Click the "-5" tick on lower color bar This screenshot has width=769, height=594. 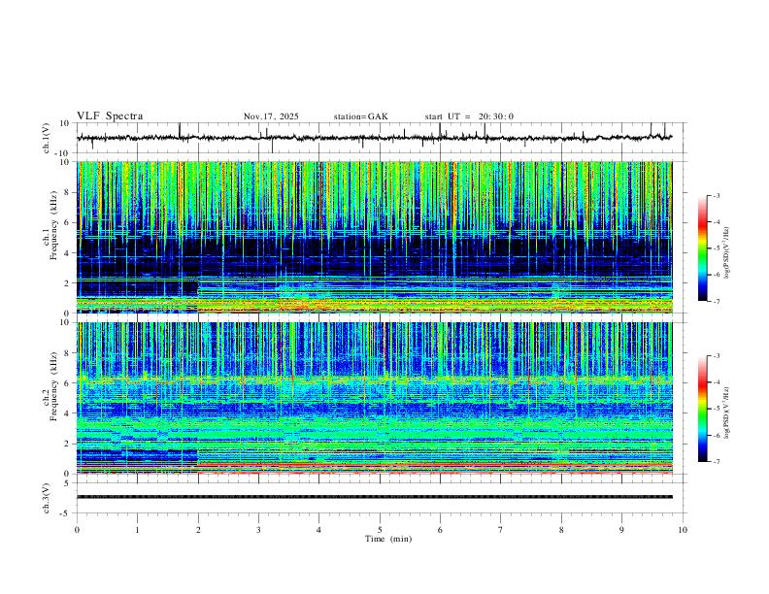click(716, 409)
